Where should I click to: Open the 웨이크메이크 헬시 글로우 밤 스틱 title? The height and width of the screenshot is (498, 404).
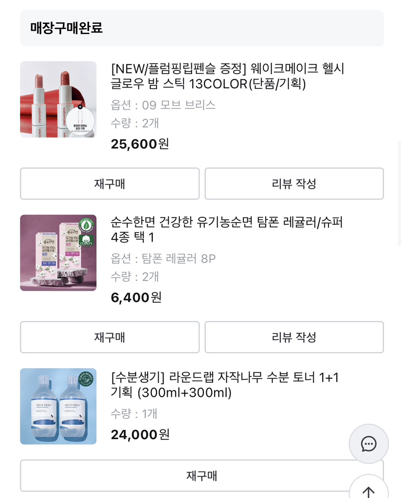tap(227, 76)
